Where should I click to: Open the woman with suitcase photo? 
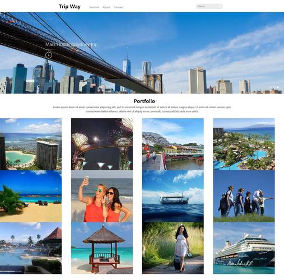[x=173, y=248]
